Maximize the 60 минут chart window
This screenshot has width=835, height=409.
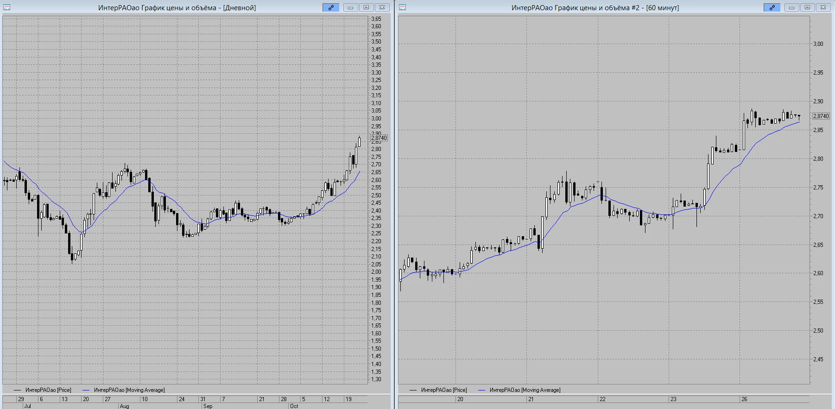807,7
